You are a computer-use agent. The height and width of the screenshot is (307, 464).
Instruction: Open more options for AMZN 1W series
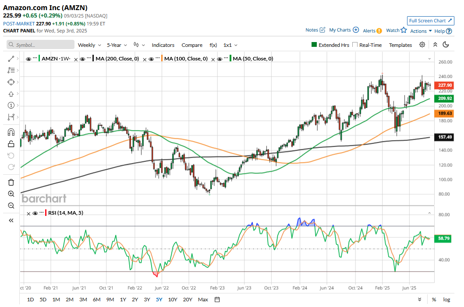coord(35,58)
